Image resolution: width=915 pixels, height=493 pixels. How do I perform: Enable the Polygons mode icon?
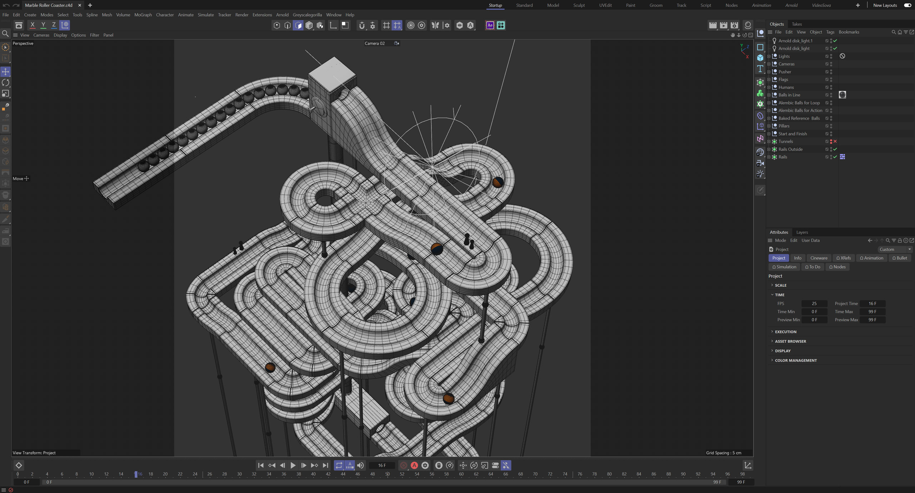point(298,25)
